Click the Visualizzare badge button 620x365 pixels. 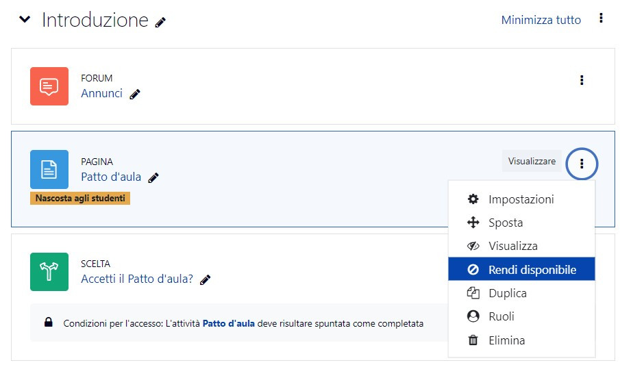532,161
